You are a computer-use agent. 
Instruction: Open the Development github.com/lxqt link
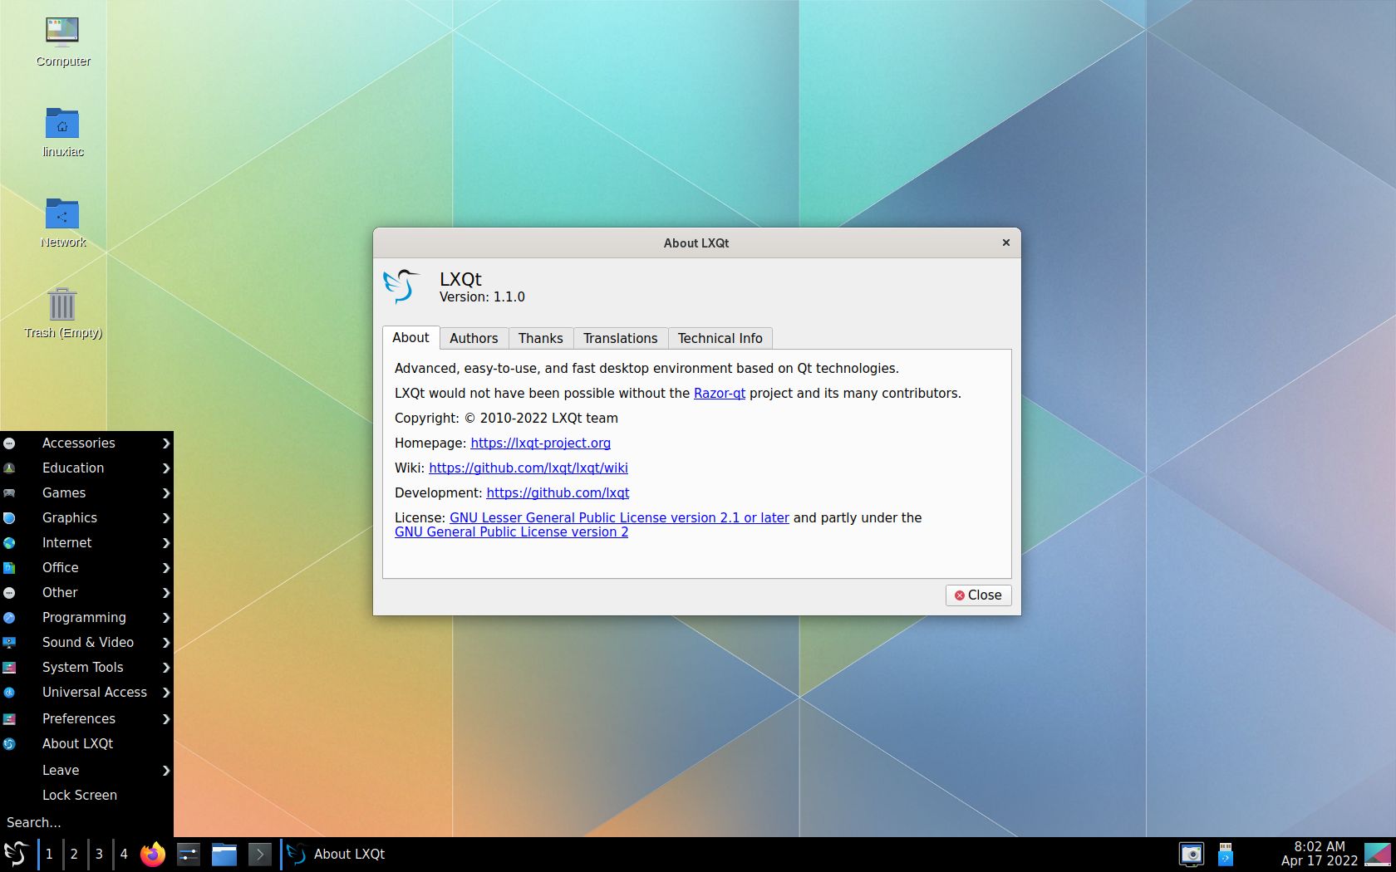click(558, 493)
